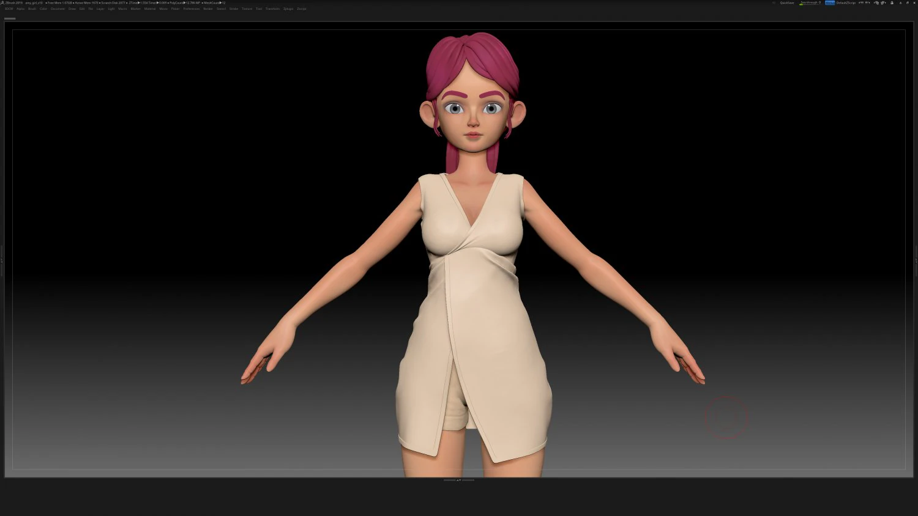This screenshot has width=918, height=516.
Task: Click the user sign-in icon near top right
Action: (x=900, y=2)
